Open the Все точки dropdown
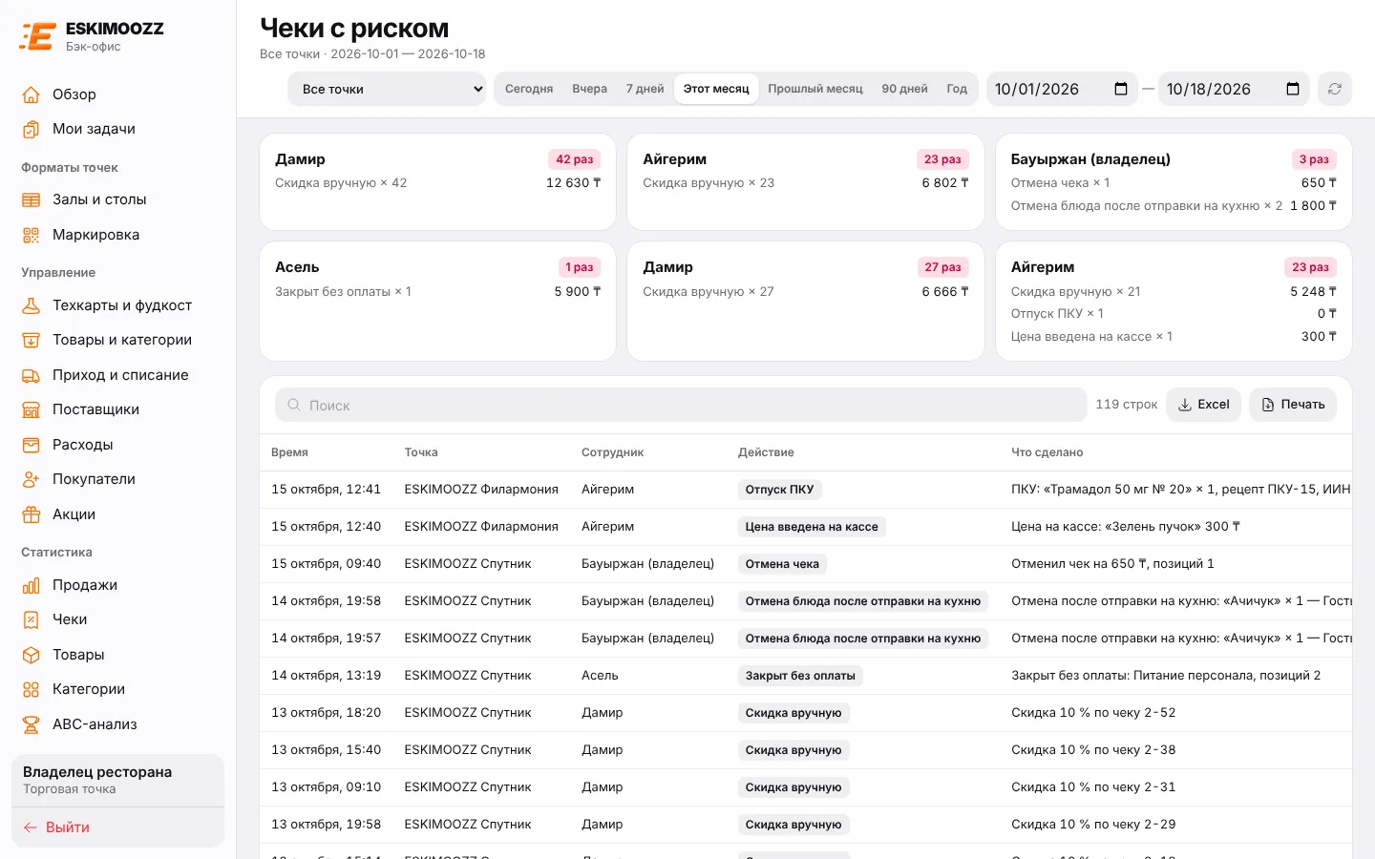This screenshot has width=1375, height=859. click(387, 89)
